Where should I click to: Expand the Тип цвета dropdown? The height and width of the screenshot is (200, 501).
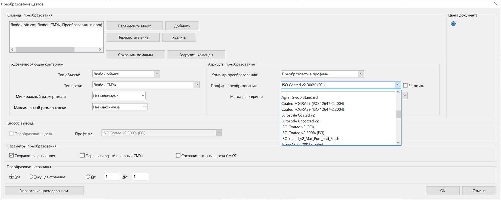[145, 85]
